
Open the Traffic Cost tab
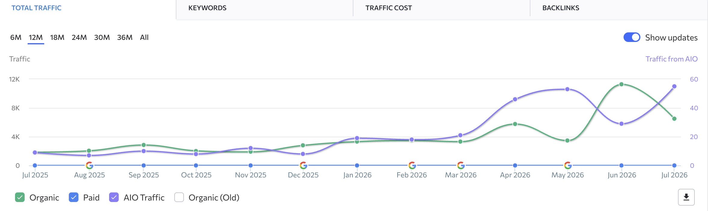point(389,8)
